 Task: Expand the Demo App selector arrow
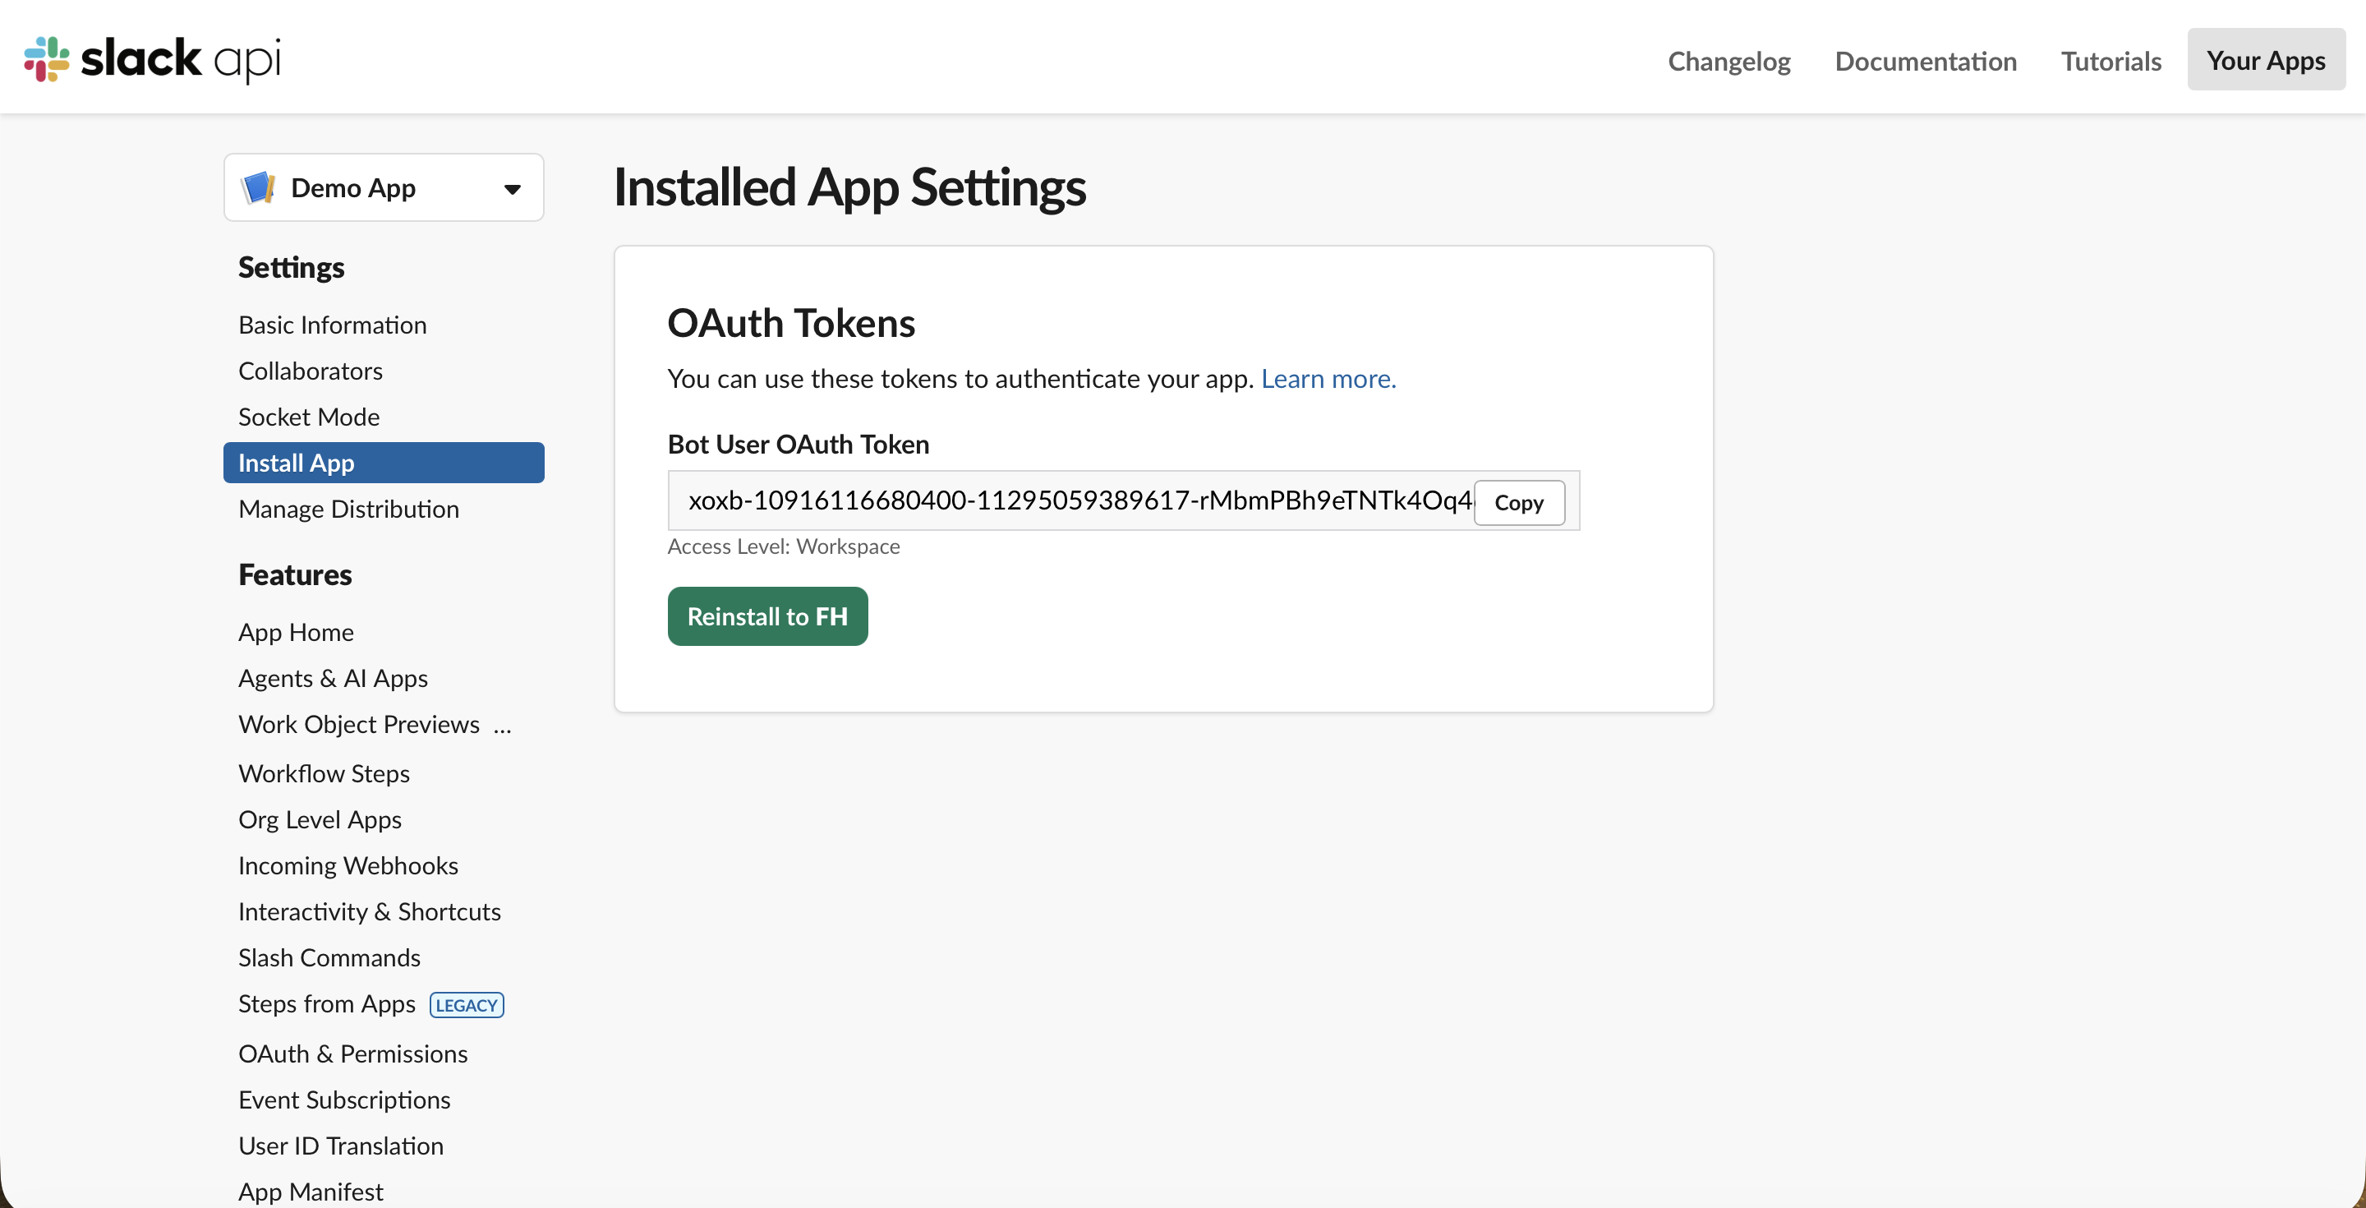513,189
